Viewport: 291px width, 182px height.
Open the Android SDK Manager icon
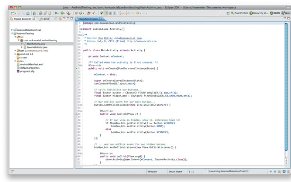[34, 13]
